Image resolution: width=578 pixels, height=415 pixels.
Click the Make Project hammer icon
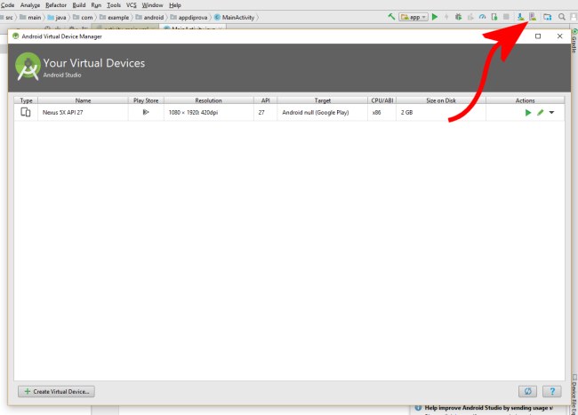pyautogui.click(x=391, y=17)
